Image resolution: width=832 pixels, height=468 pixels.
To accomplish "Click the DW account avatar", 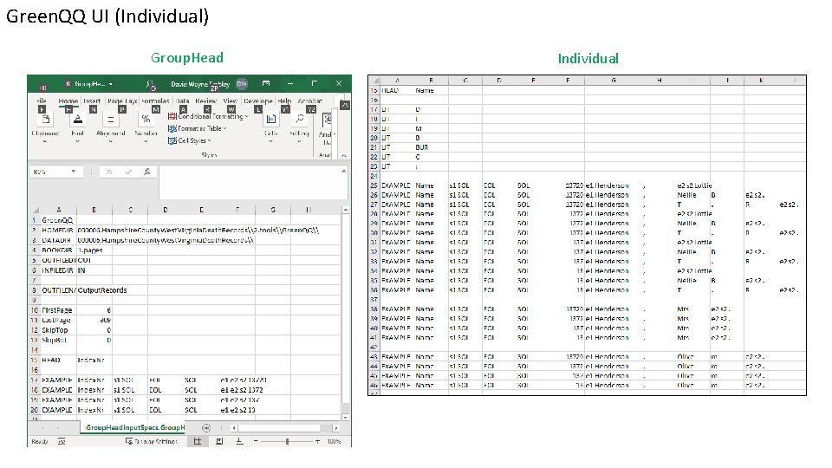I will [x=242, y=84].
